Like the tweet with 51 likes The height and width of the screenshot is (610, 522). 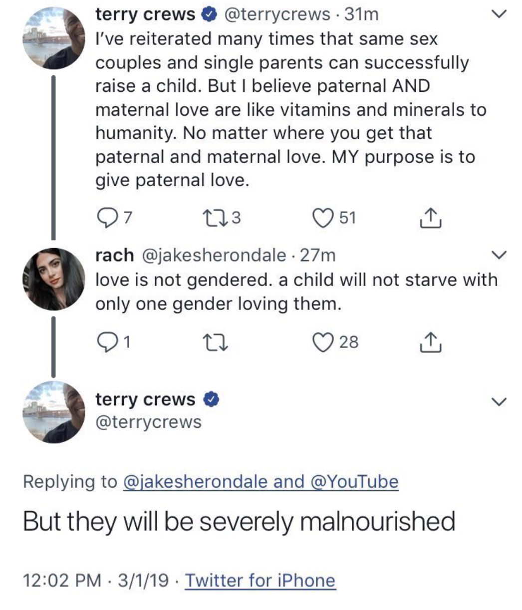click(322, 217)
